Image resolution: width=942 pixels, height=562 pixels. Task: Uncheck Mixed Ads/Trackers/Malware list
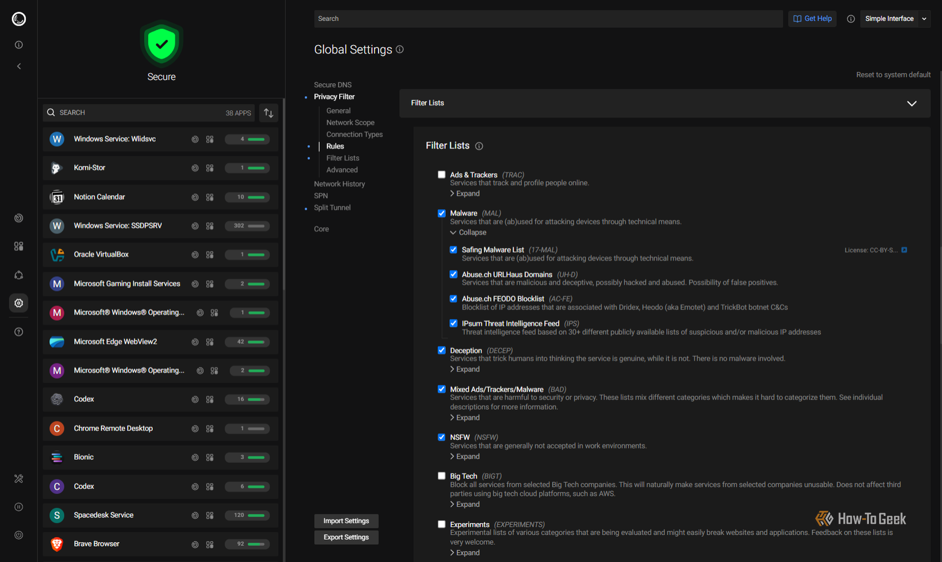441,389
